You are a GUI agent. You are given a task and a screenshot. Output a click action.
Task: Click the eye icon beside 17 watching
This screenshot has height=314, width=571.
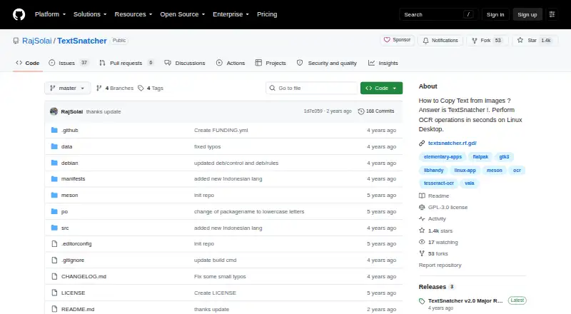[x=422, y=242]
